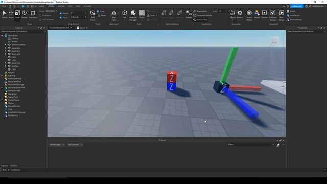The width and height of the screenshot is (327, 184).
Task: Switch to the HOME ribbon tab
Action: point(42,6)
